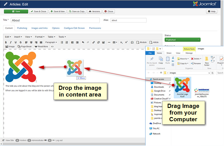Click the Close article button
224x146 pixels.
click(109, 11)
